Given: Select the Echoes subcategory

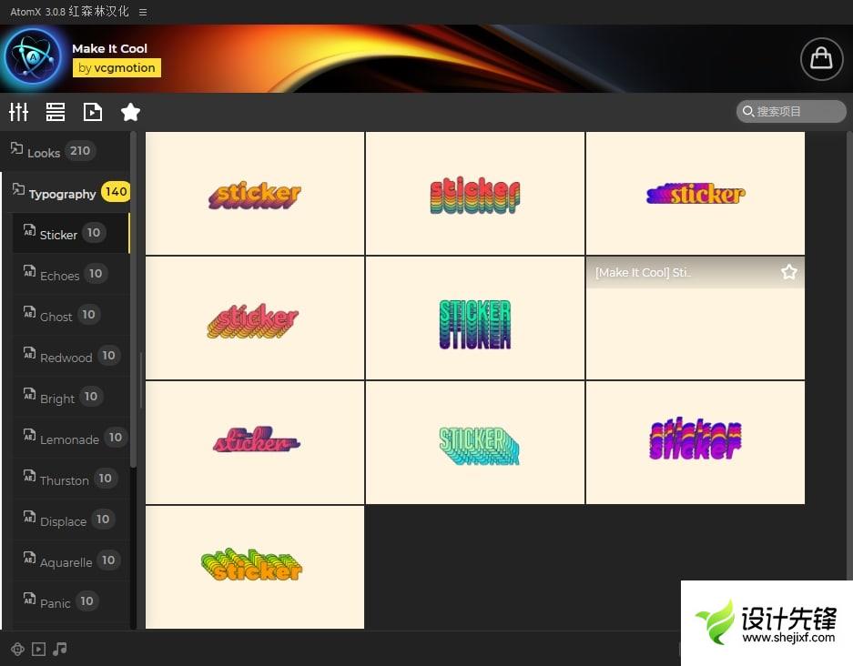Looking at the screenshot, I should click(60, 275).
